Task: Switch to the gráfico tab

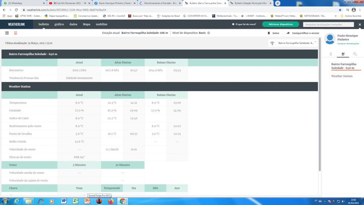Action: click(x=59, y=24)
